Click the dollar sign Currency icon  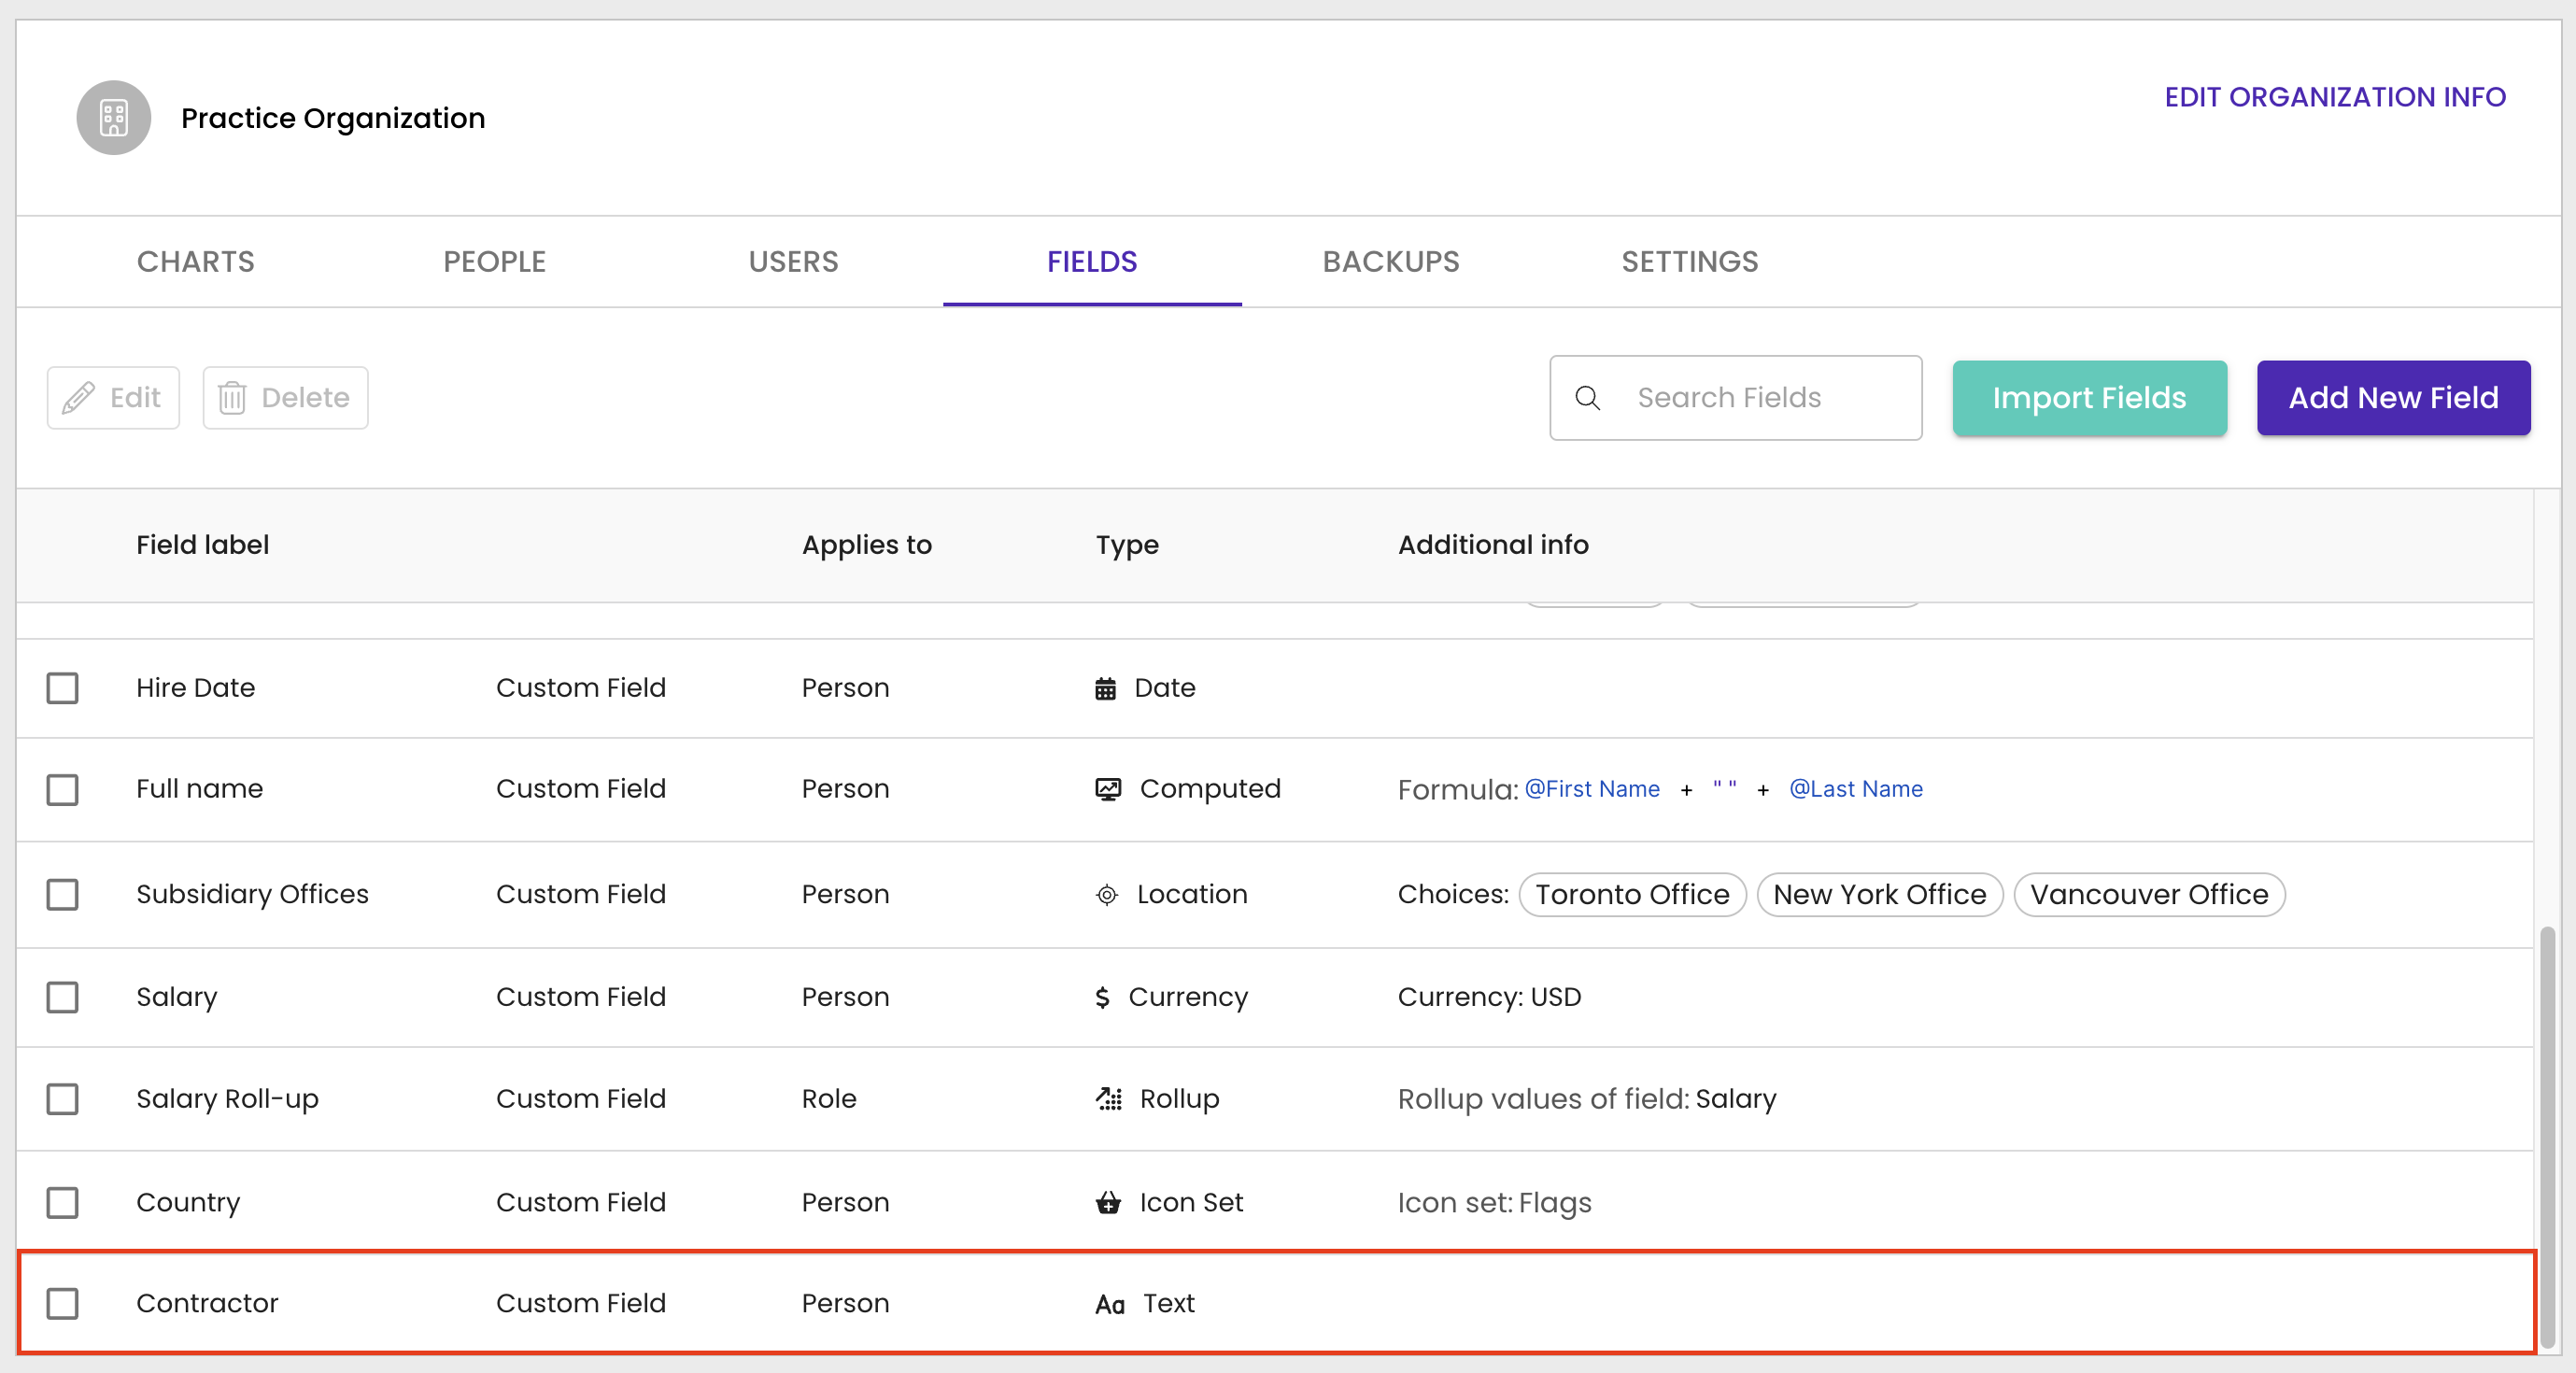1102,997
